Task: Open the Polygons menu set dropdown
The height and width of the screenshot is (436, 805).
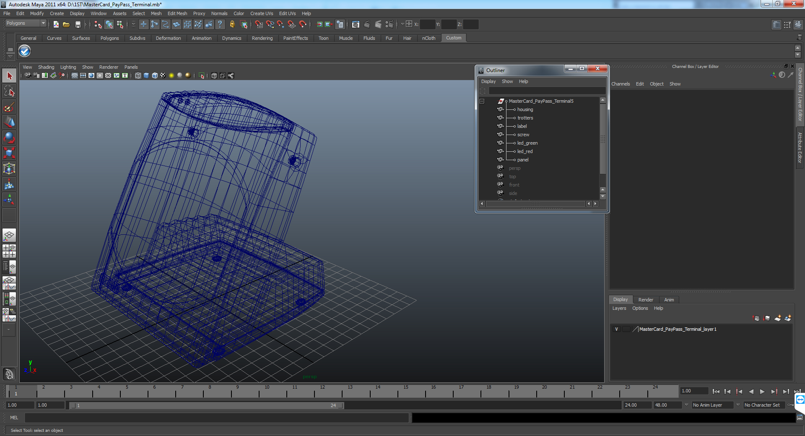Action: [26, 23]
